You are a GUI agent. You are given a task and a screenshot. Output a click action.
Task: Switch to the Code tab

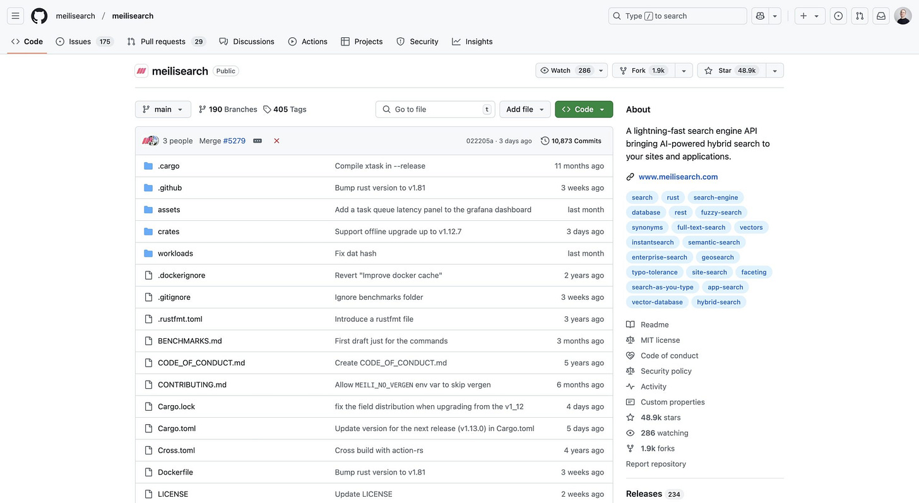pyautogui.click(x=27, y=42)
